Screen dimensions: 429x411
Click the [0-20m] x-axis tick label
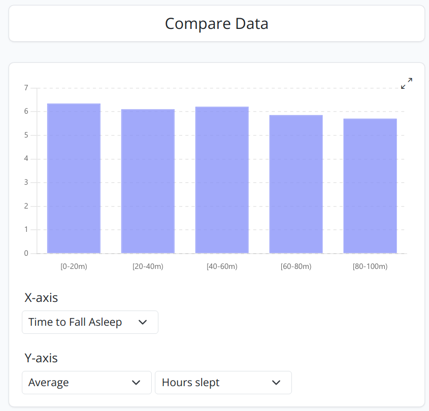[x=74, y=266]
